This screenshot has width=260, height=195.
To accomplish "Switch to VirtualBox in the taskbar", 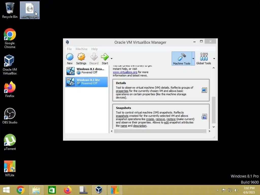I will (x=99, y=190).
